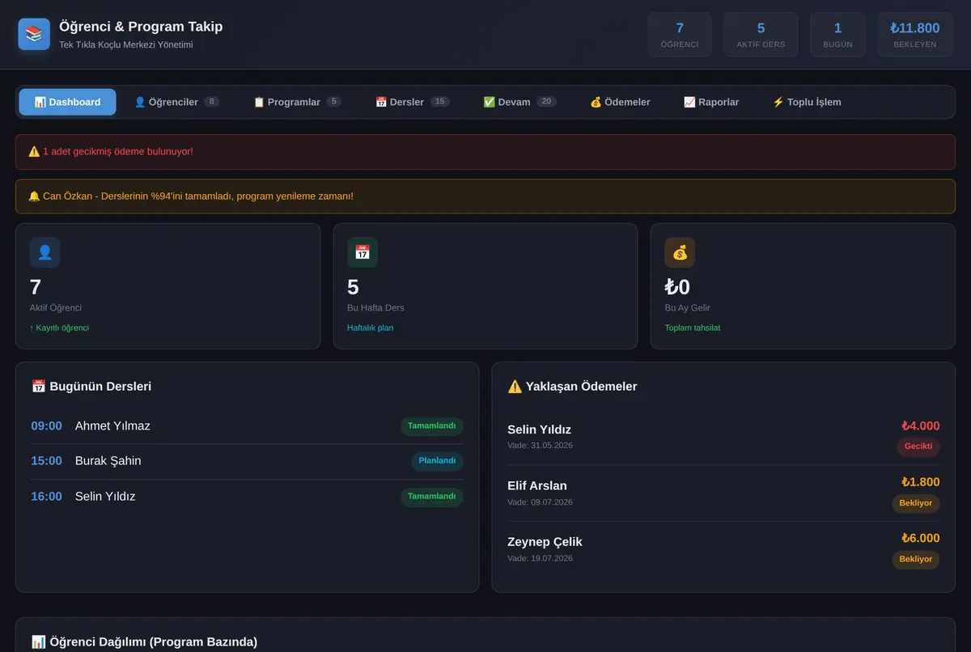This screenshot has width=971, height=652.
Task: Open the Devam attendance tab
Action: tap(519, 102)
